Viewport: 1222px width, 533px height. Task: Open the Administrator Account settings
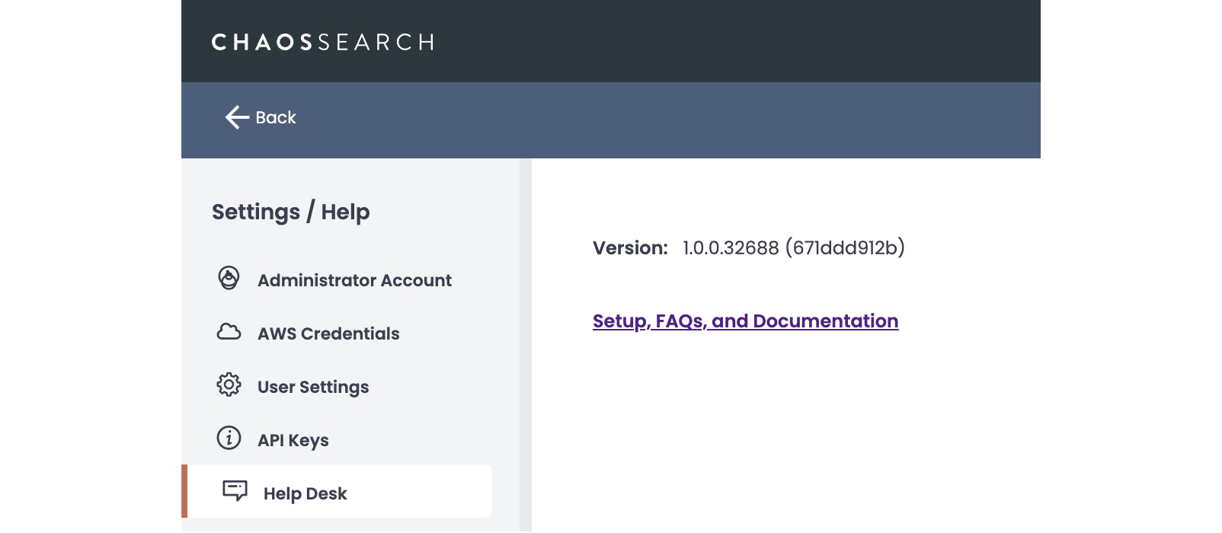pyautogui.click(x=354, y=280)
